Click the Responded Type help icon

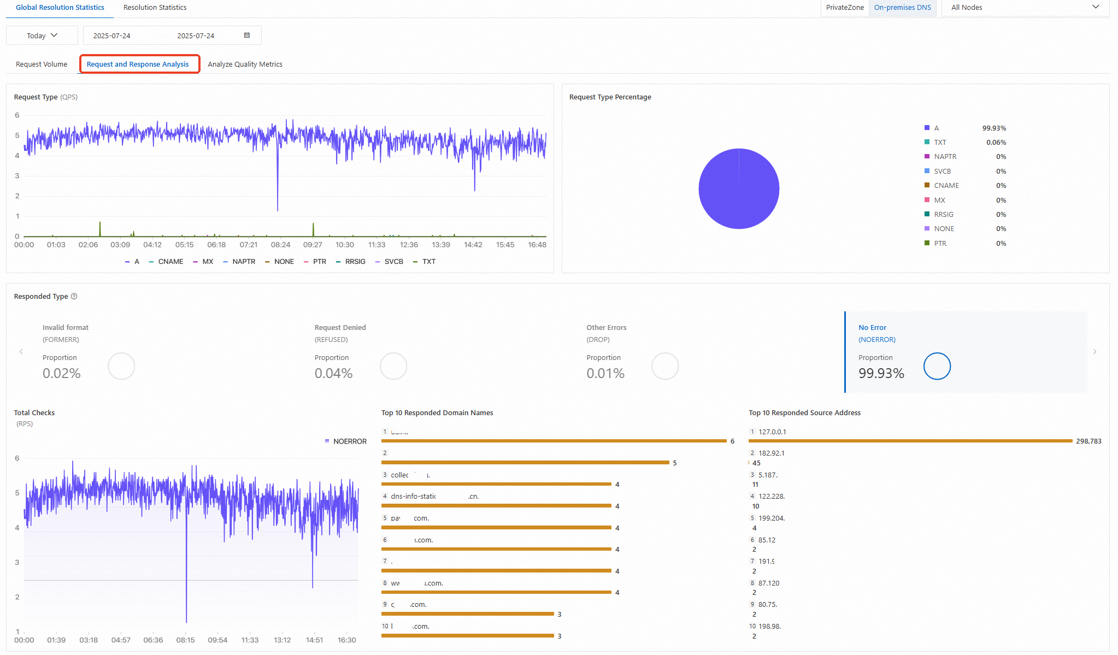(74, 296)
